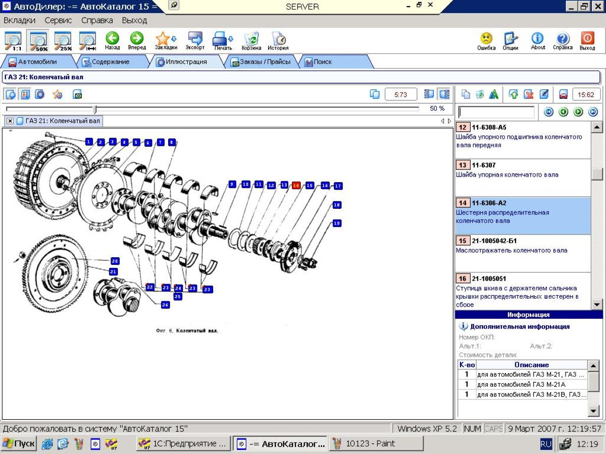The image size is (606, 454).
Task: Open the About info icon
Action: (538, 41)
